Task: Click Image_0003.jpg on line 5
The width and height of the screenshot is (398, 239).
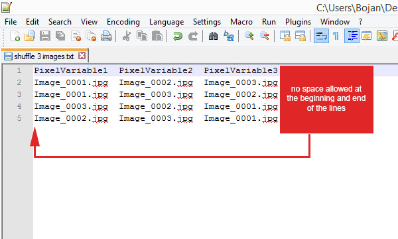Action: pos(156,118)
